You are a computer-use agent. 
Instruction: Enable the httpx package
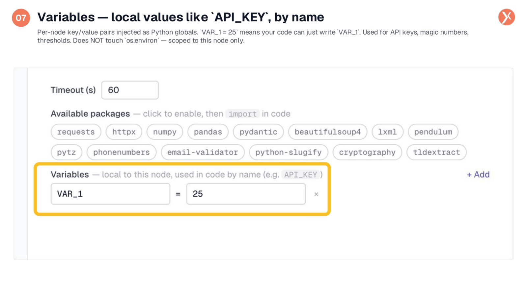tap(124, 132)
